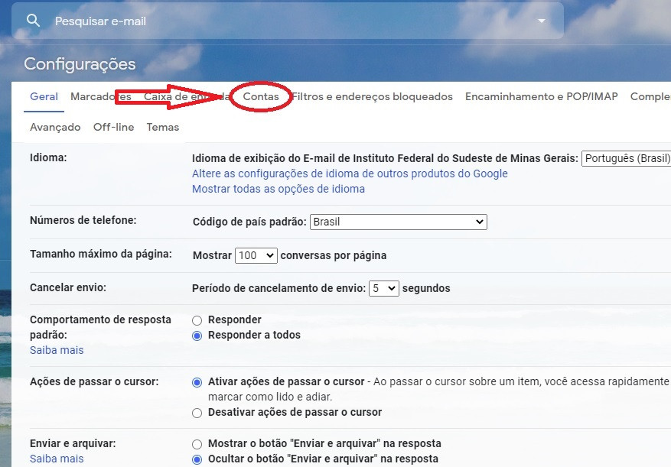Viewport: 671px width, 467px height.
Task: Expand the Português (Brasil) language dropdown
Action: coord(626,158)
